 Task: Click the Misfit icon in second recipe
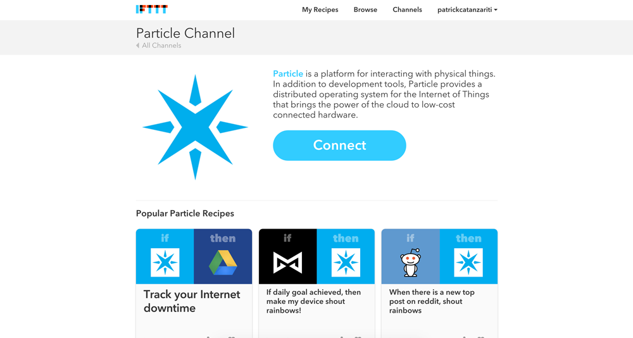pyautogui.click(x=287, y=263)
